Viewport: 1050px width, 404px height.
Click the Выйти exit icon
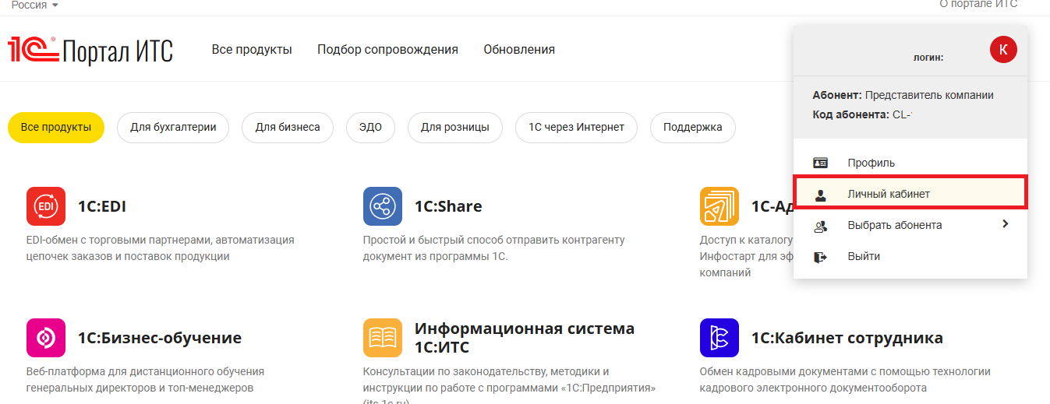tap(820, 257)
